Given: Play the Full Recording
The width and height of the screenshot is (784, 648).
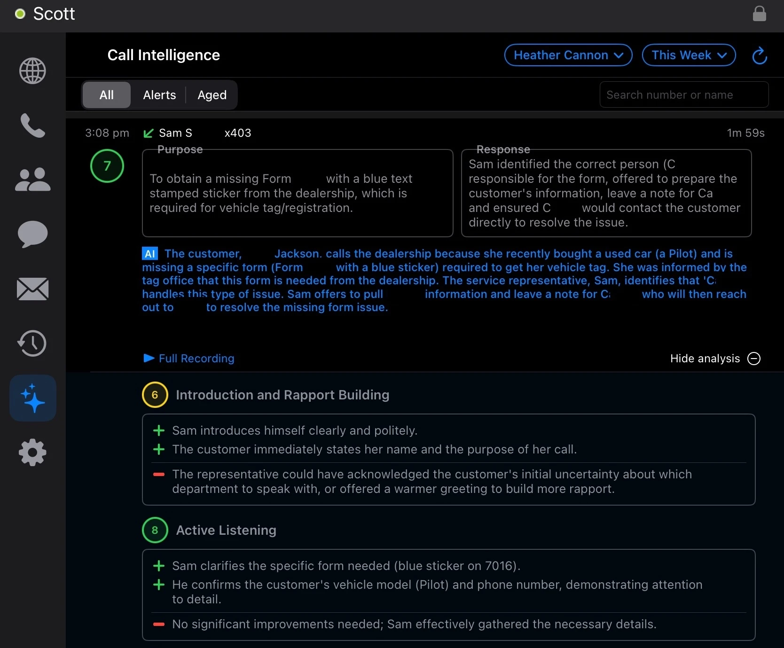Looking at the screenshot, I should click(x=188, y=359).
